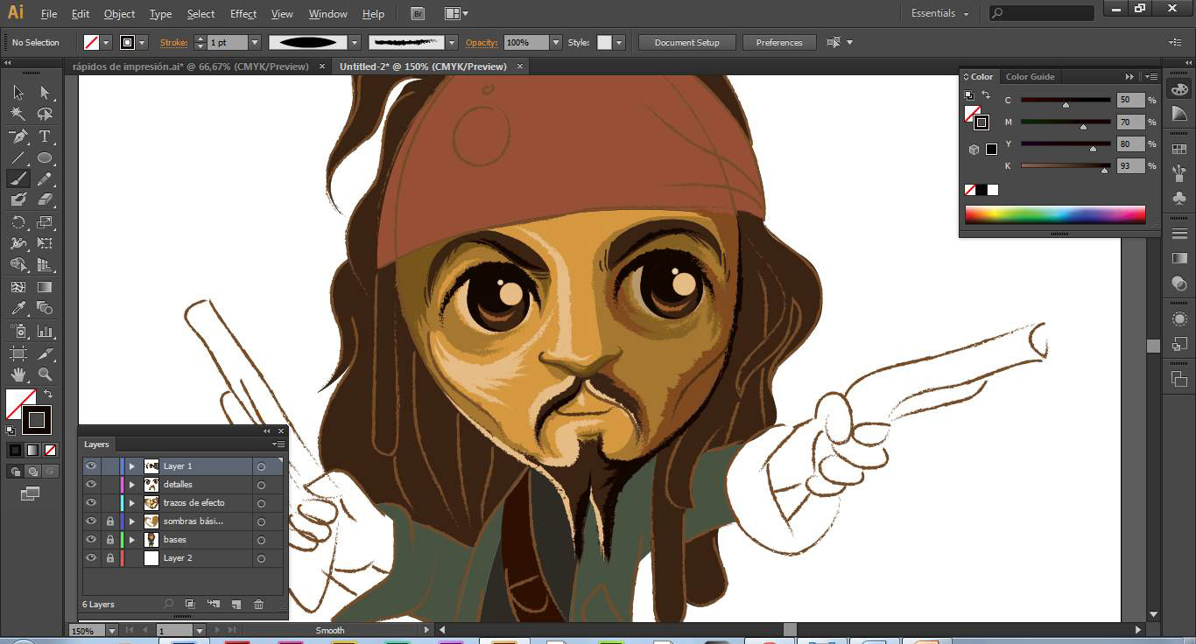Click the orange Opacity label link
This screenshot has width=1196, height=644.
coord(482,42)
